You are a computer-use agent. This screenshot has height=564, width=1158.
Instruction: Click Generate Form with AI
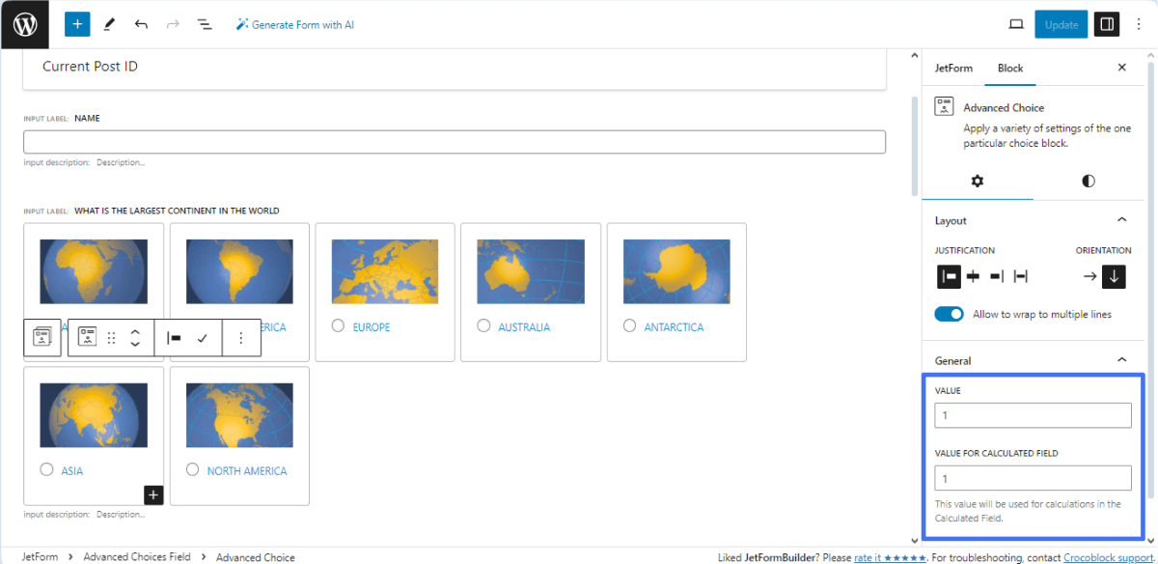pyautogui.click(x=295, y=24)
